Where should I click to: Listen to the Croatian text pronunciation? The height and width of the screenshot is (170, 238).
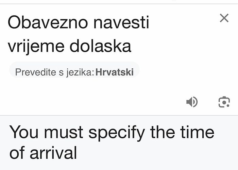(192, 102)
